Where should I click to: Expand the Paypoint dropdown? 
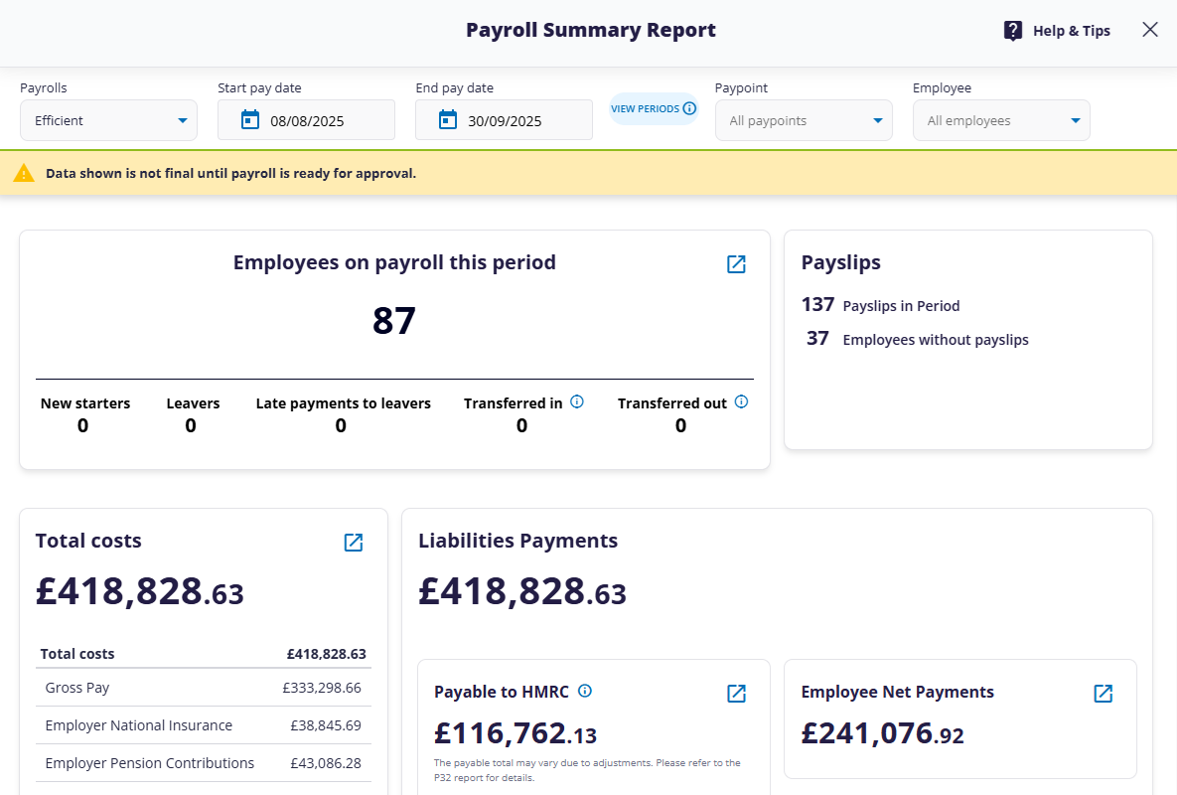[804, 120]
